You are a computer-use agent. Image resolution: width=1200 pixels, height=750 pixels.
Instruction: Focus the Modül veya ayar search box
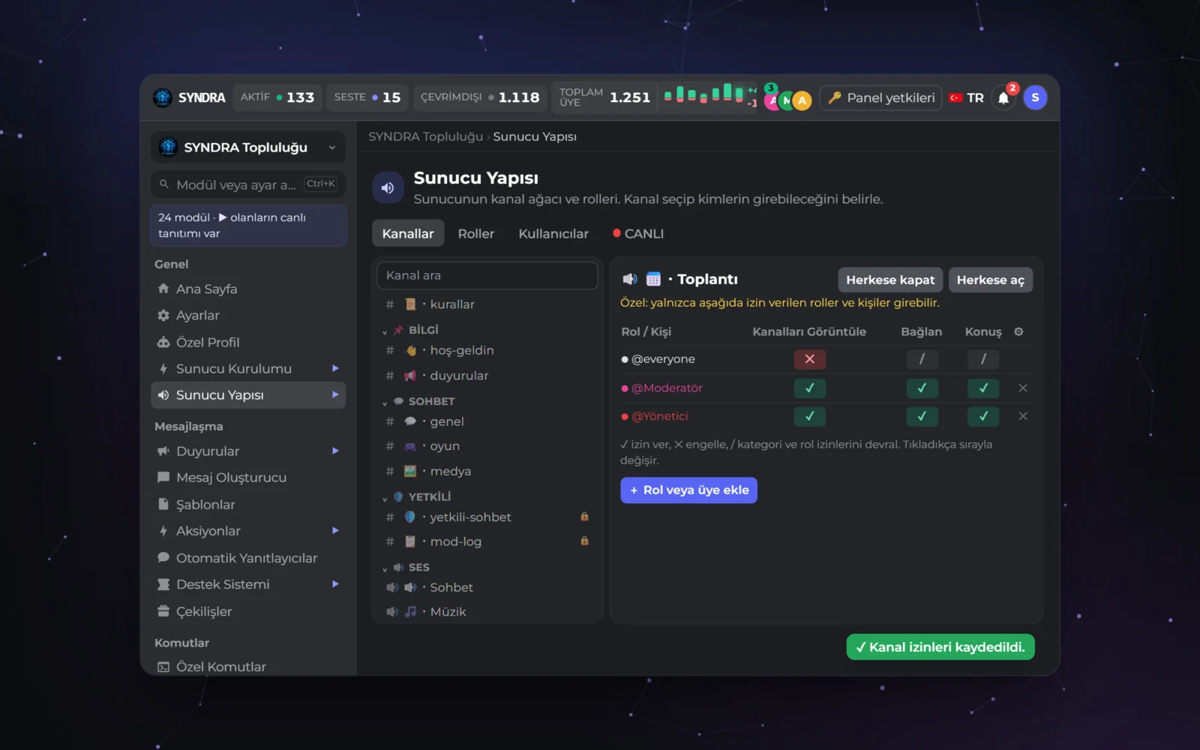pyautogui.click(x=248, y=184)
